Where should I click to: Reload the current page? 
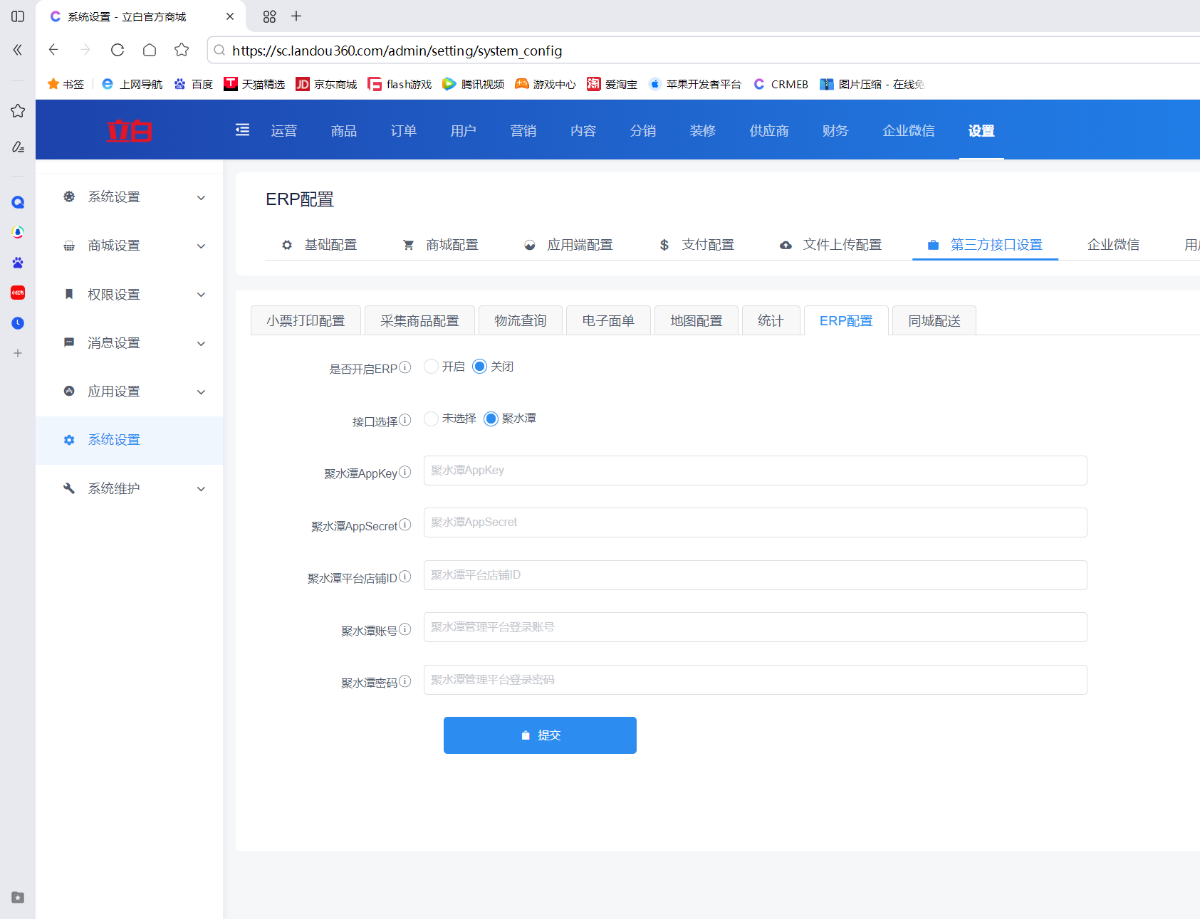pyautogui.click(x=118, y=50)
